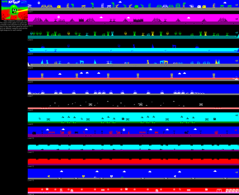The height and width of the screenshot is (195, 239).
Task: Click the black car at Level 10's start
Action: pyautogui.click(x=34, y=132)
